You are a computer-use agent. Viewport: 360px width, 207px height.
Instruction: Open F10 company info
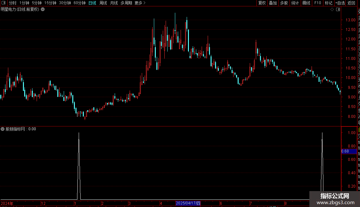click(x=318, y=3)
